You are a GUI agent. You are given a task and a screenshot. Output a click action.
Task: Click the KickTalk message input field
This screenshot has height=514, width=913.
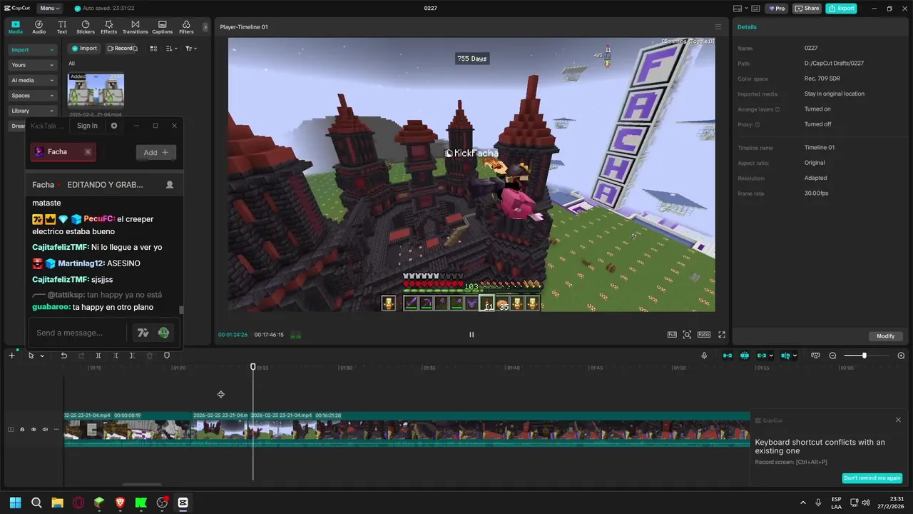(78, 333)
